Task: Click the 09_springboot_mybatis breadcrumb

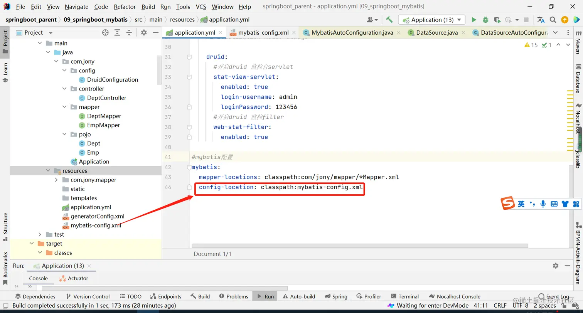Action: click(96, 20)
